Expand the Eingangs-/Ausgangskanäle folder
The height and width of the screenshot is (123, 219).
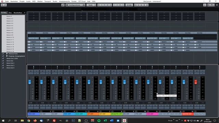click(x=7, y=56)
